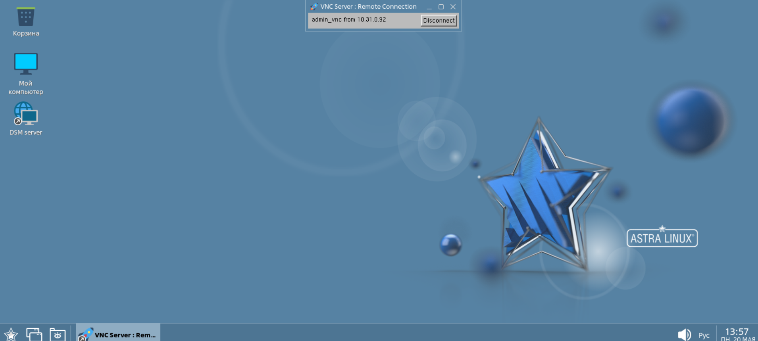This screenshot has width=758, height=341.
Task: Select the Мой компьютер desktop icon
Action: (26, 64)
